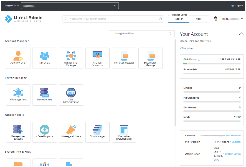Open the Suspension Message editor
This screenshot has height=167, width=246.
click(150, 58)
